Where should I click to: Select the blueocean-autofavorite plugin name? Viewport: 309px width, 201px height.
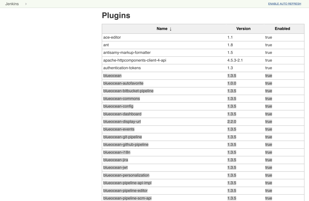pos(123,83)
